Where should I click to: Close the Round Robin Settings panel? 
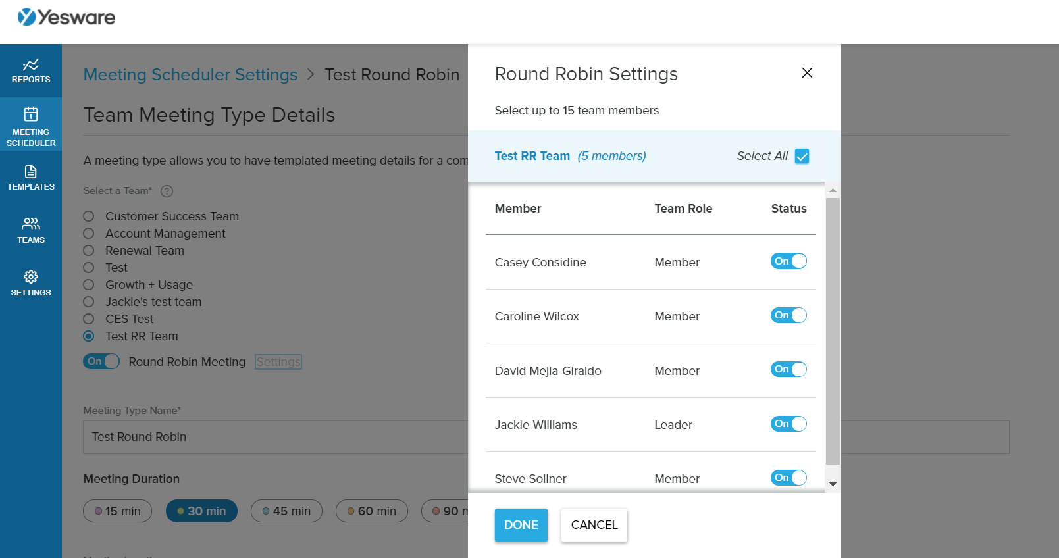807,73
